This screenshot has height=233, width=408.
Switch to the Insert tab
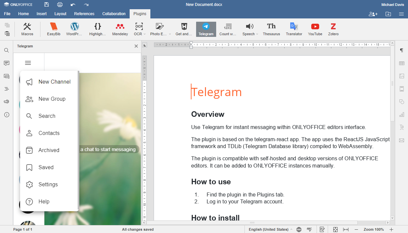tap(42, 14)
